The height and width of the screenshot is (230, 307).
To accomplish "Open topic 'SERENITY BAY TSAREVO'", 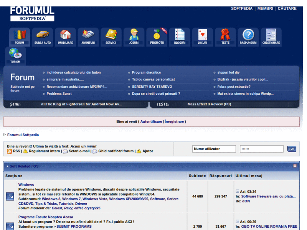I will [152, 87].
